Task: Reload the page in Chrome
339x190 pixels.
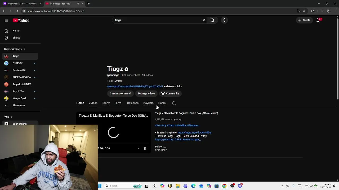Action: pos(16,11)
